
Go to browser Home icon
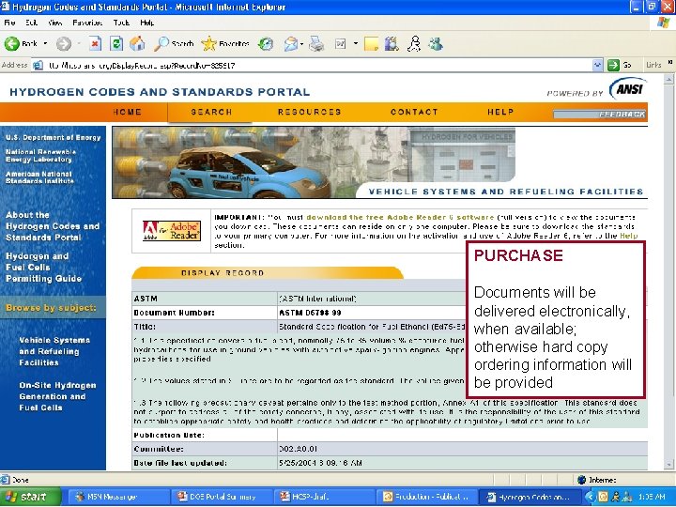(137, 43)
